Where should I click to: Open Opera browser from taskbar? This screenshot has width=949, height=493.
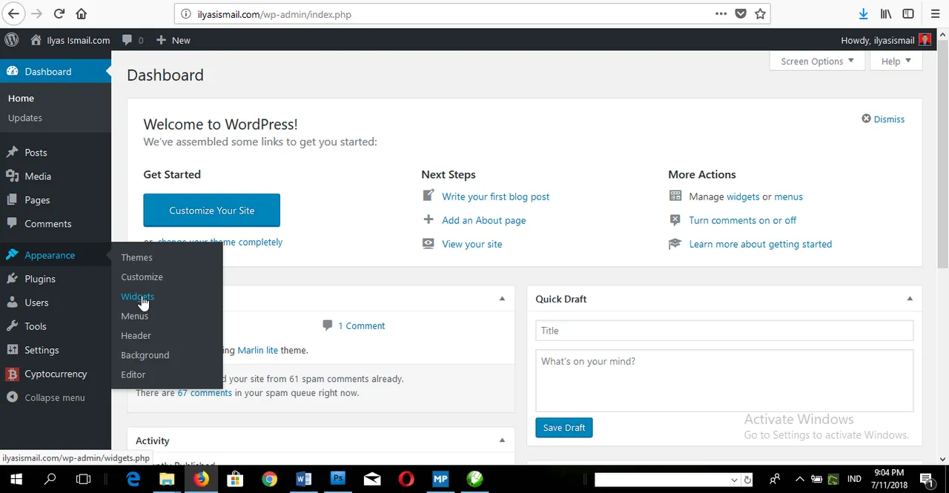pos(406,479)
